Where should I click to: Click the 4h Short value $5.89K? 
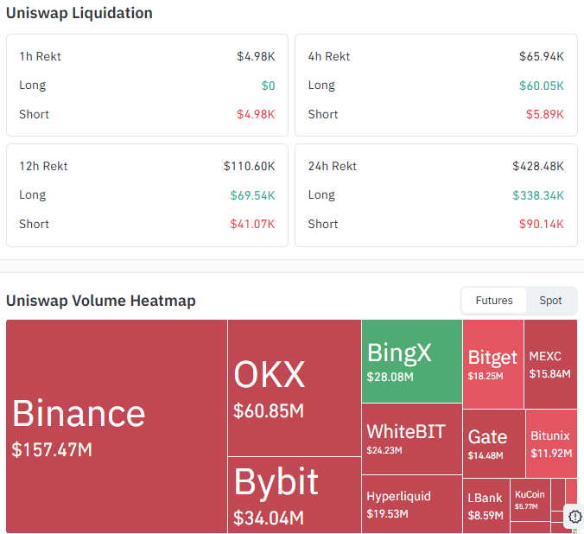(x=545, y=114)
